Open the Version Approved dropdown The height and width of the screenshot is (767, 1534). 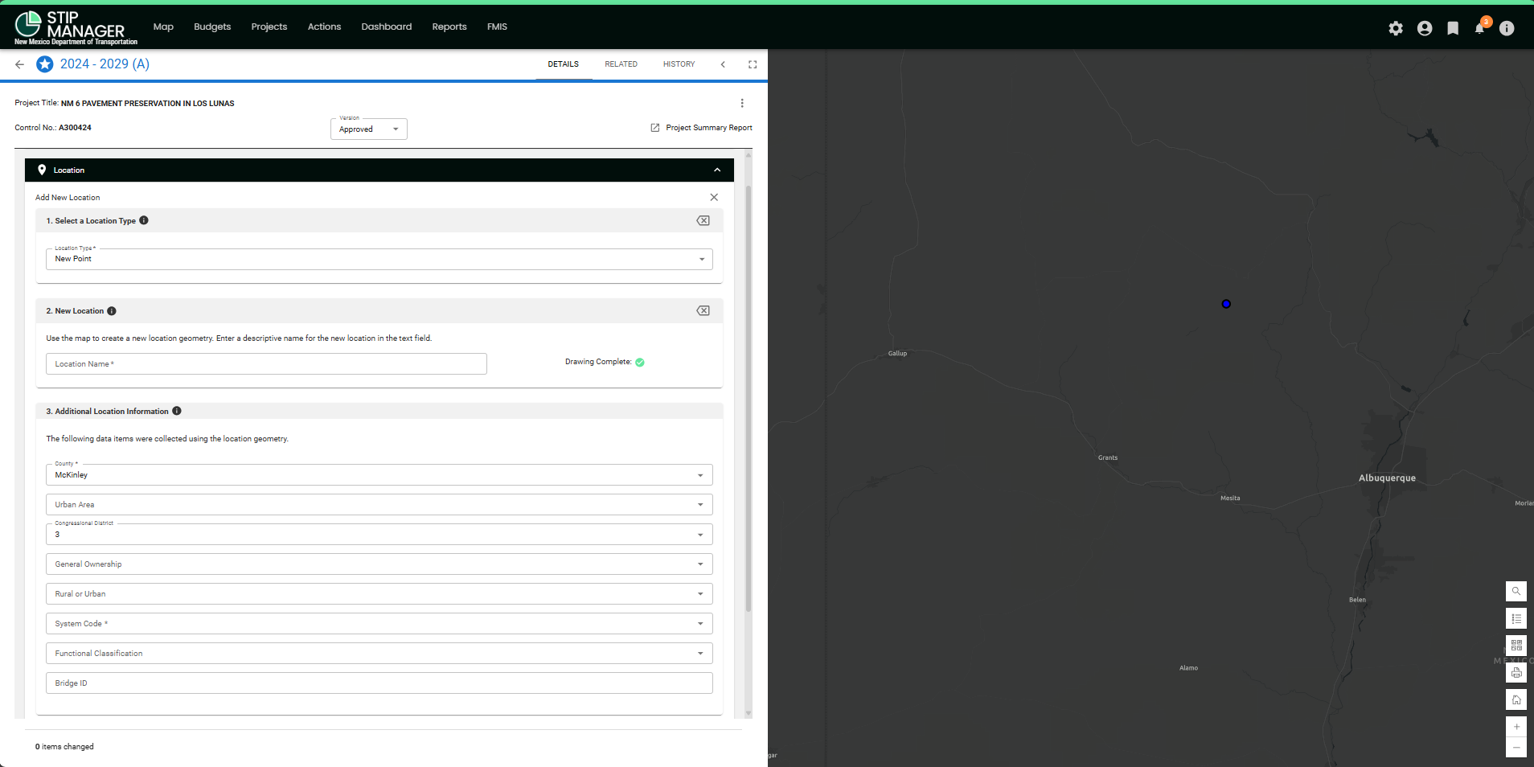[369, 129]
